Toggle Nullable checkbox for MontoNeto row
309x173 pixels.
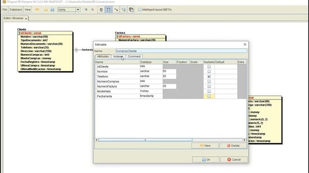tap(209, 91)
